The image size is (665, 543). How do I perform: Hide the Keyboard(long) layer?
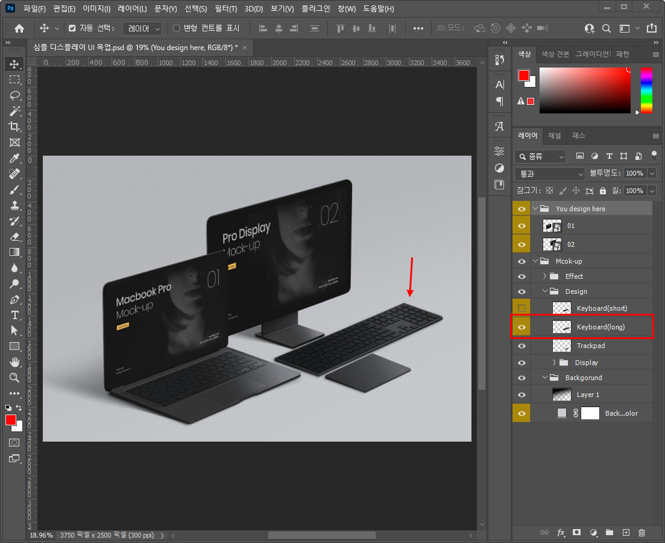click(x=522, y=327)
